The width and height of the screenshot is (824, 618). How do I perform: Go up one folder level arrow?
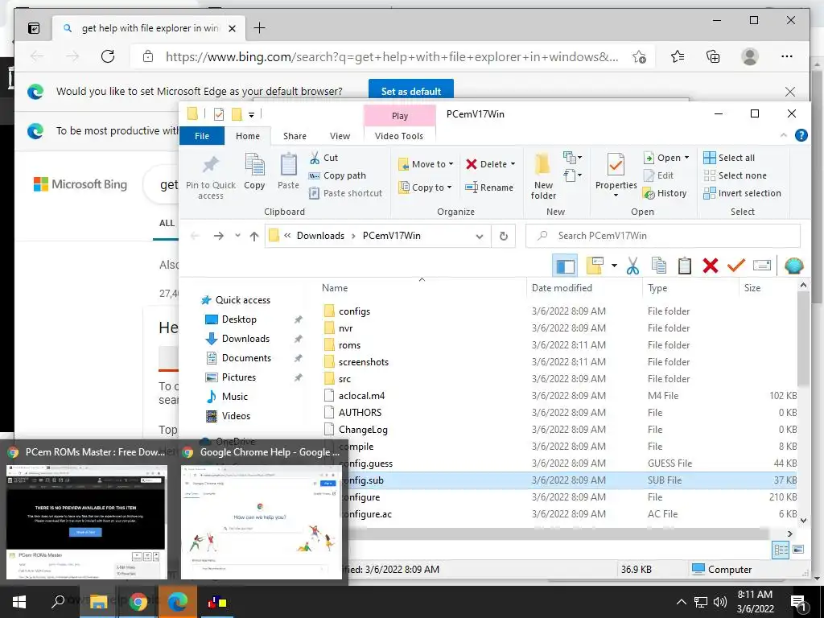tap(254, 236)
